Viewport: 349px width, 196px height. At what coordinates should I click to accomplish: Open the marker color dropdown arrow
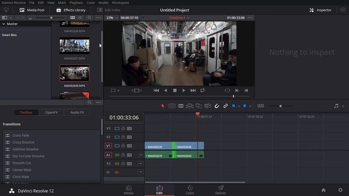pyautogui.click(x=250, y=106)
